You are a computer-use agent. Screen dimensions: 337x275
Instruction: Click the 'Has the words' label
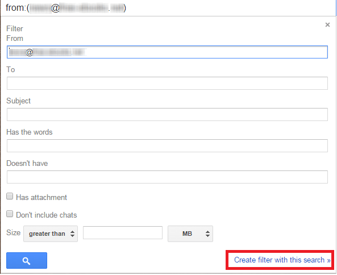tap(30, 132)
